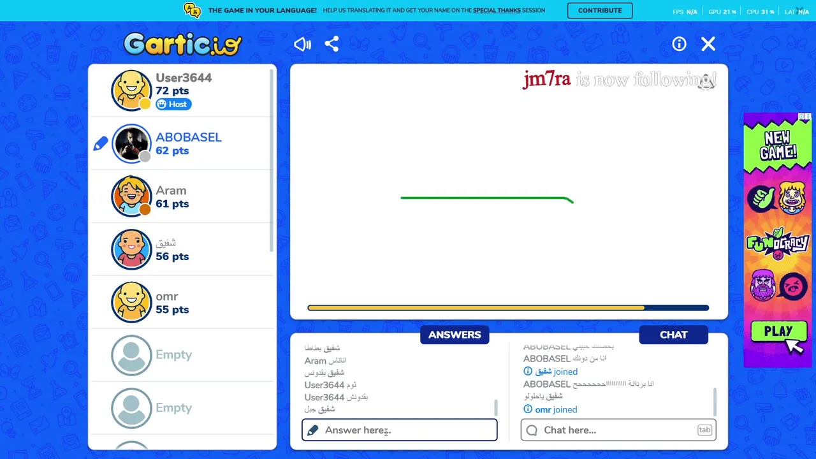Click the Answer here input field

coord(400,430)
